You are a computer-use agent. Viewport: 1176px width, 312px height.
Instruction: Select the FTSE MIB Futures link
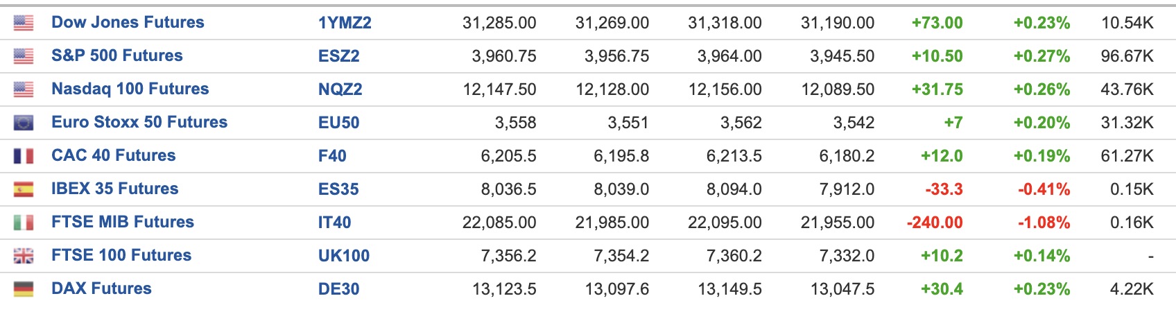[x=123, y=222]
